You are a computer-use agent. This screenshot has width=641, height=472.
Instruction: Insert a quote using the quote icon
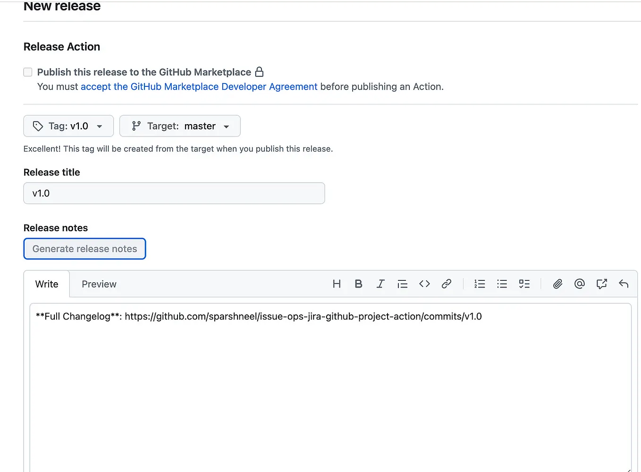(402, 284)
